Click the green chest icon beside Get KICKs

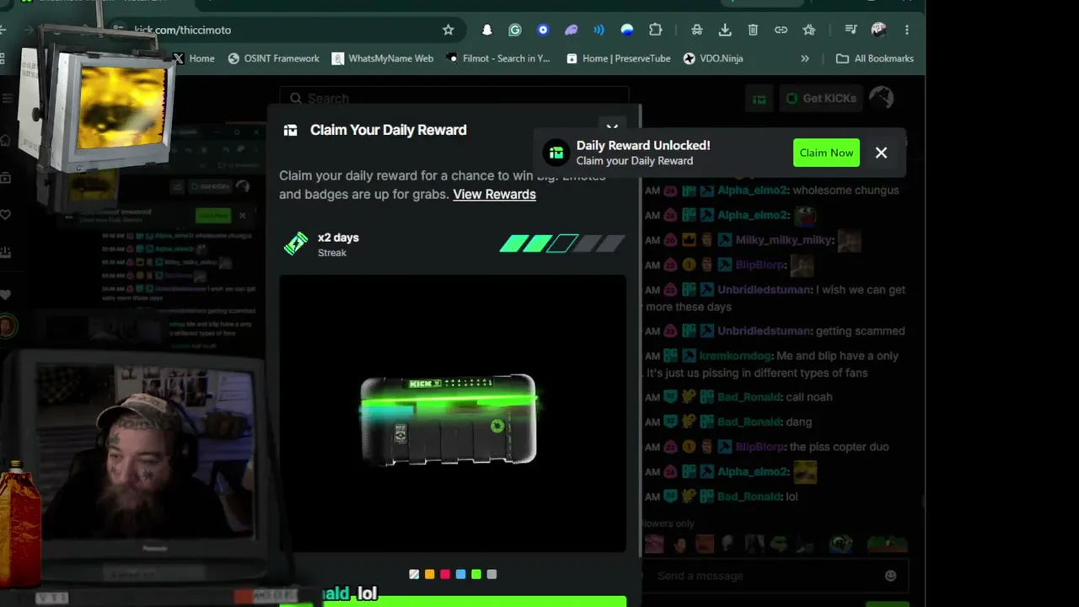[x=760, y=99]
